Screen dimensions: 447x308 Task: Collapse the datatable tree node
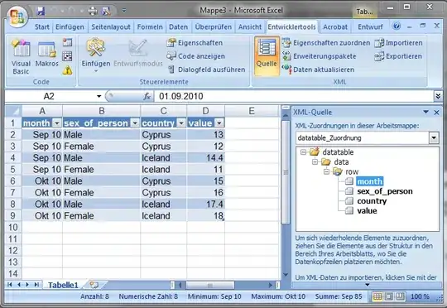point(303,152)
